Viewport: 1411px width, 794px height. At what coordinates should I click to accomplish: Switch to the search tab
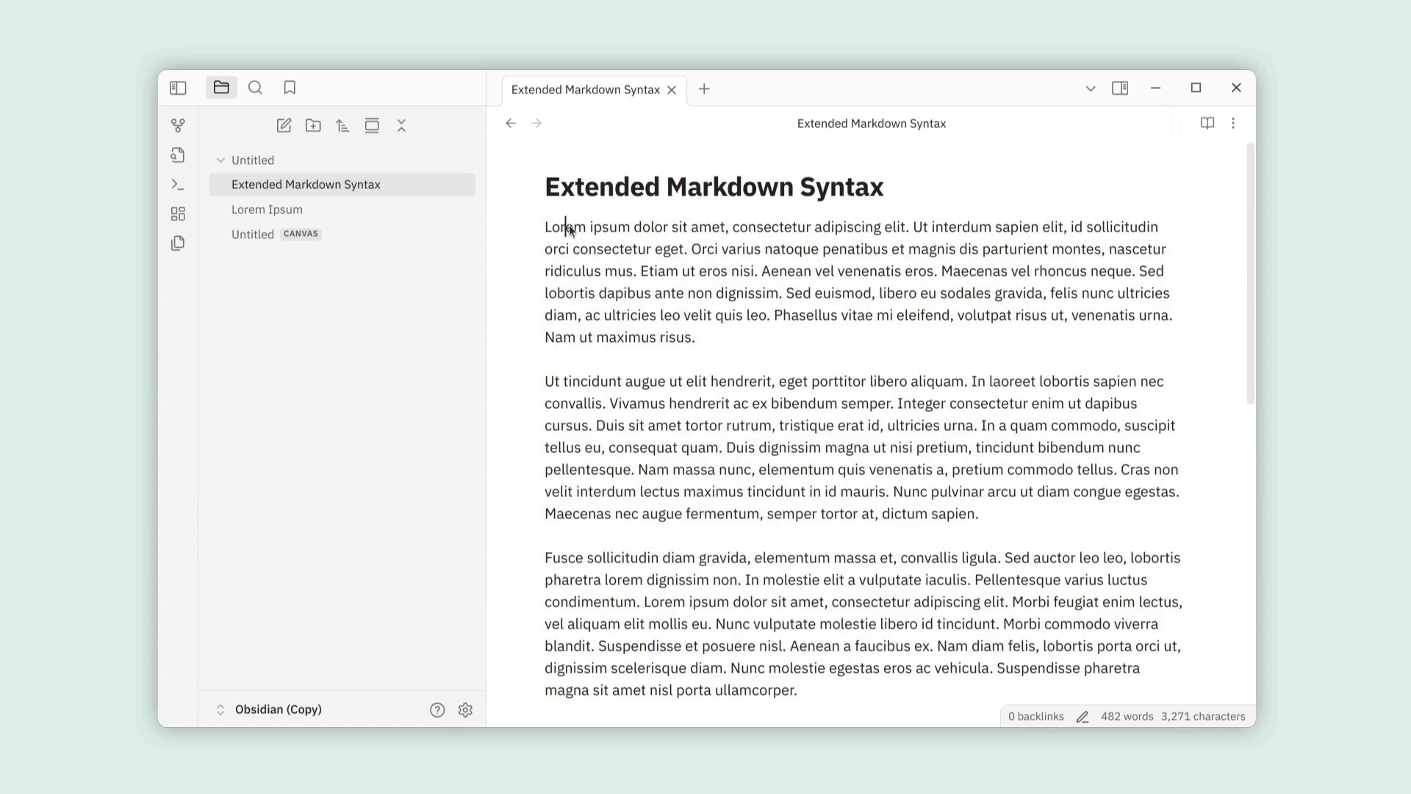255,88
